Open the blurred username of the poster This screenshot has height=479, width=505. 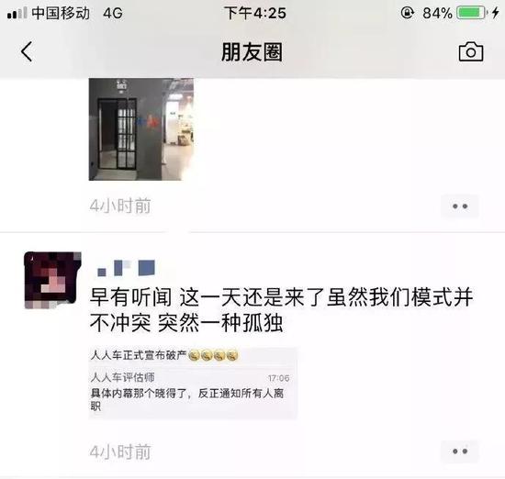click(127, 268)
